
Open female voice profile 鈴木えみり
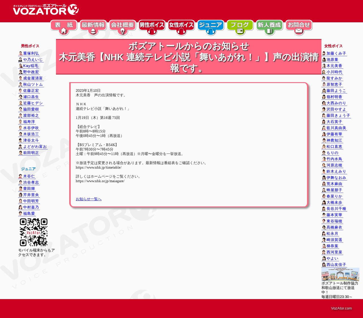334,171
